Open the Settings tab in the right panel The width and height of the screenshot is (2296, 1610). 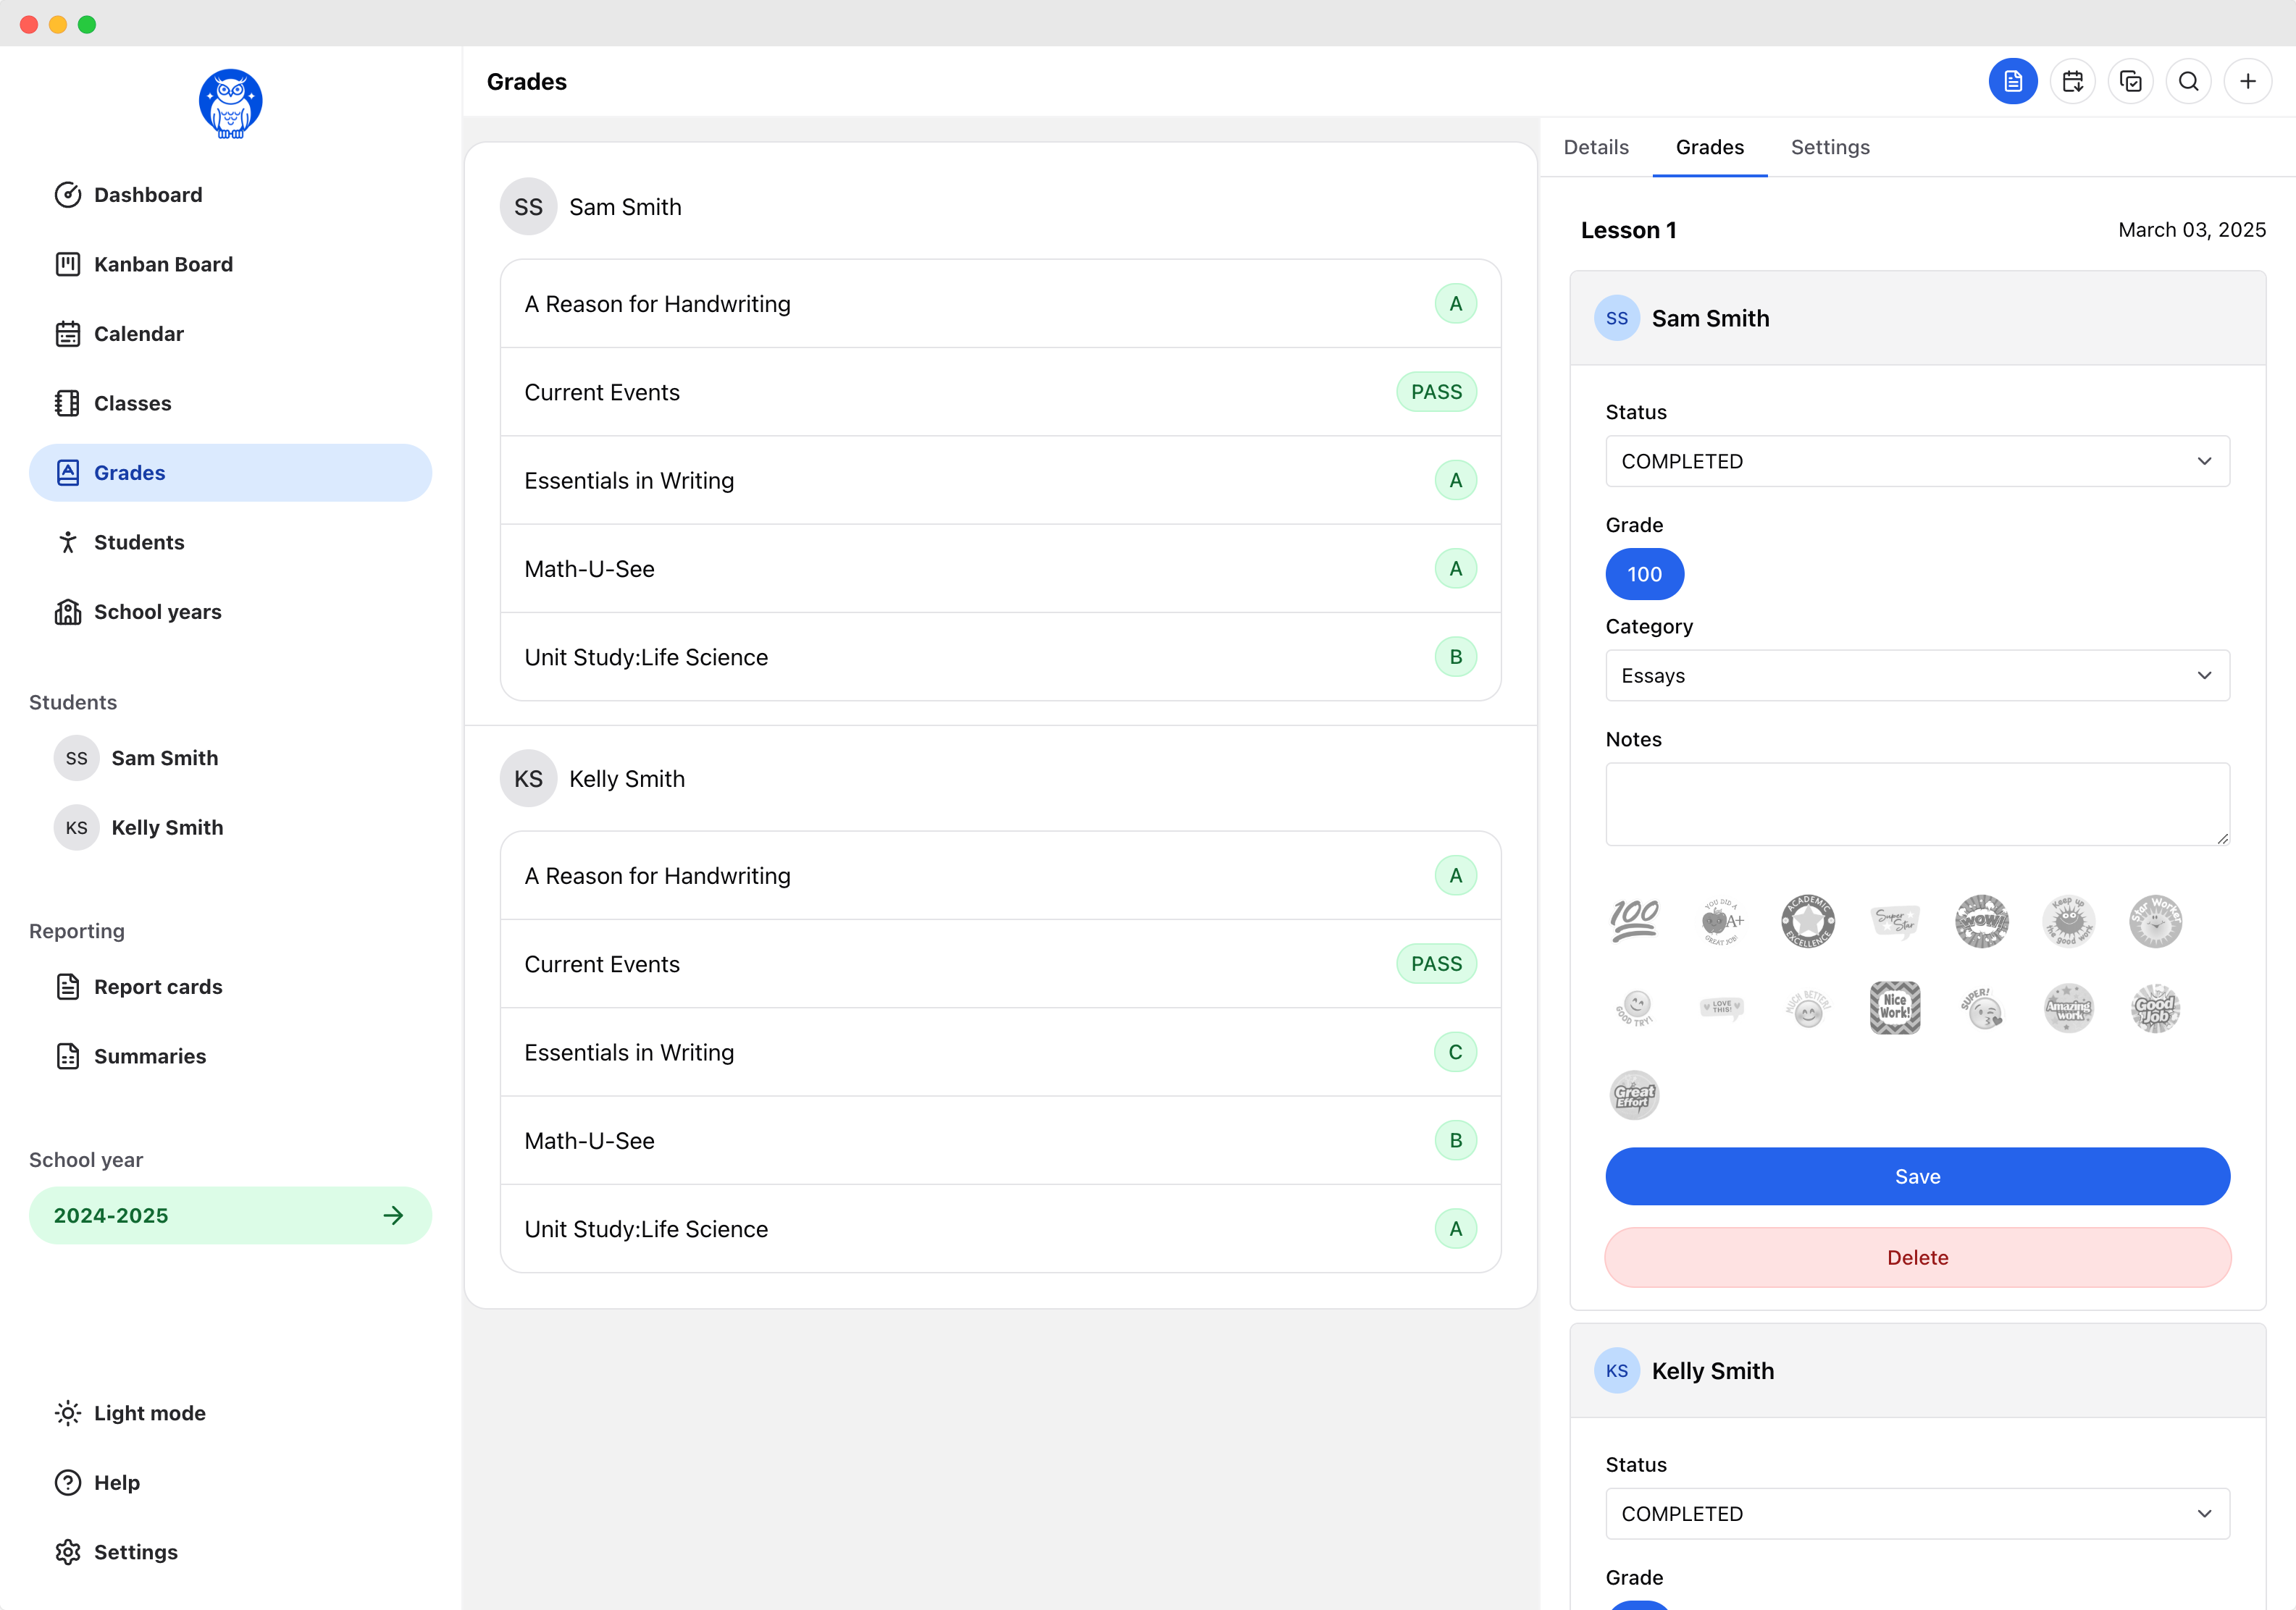coord(1830,147)
